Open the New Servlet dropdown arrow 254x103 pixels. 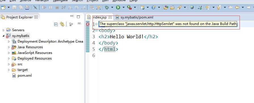159,7
